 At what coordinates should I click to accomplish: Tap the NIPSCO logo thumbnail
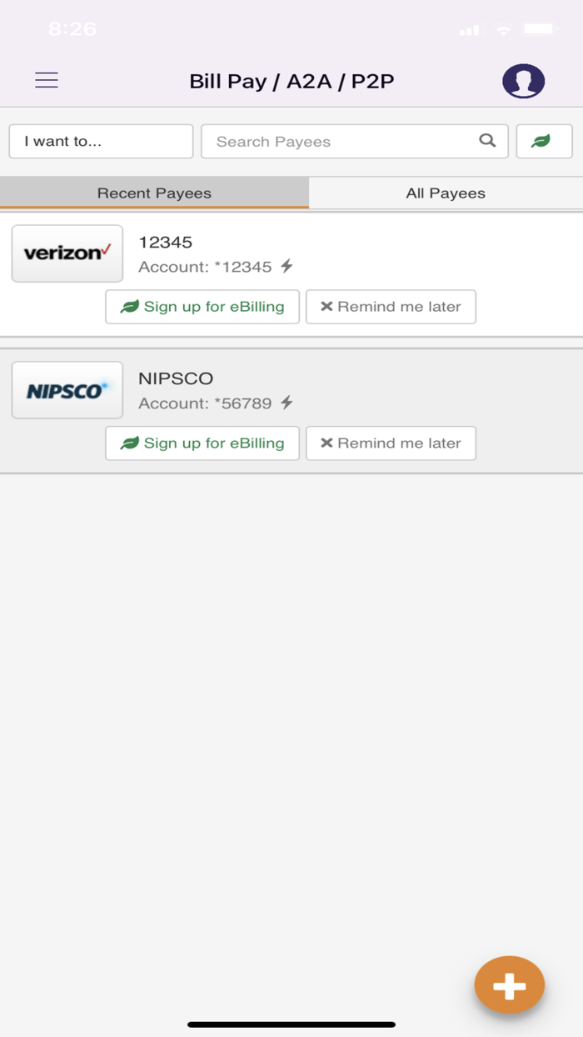(67, 390)
